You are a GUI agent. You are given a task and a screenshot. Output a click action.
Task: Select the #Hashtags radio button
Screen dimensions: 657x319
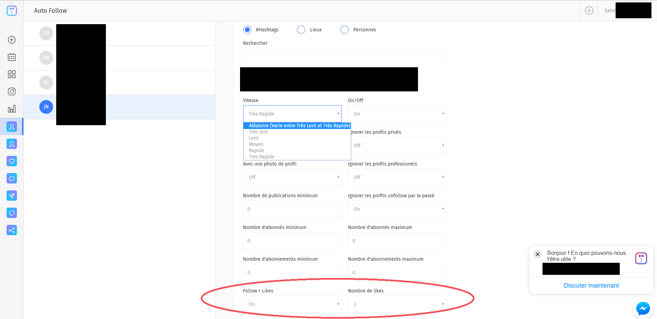pyautogui.click(x=247, y=30)
